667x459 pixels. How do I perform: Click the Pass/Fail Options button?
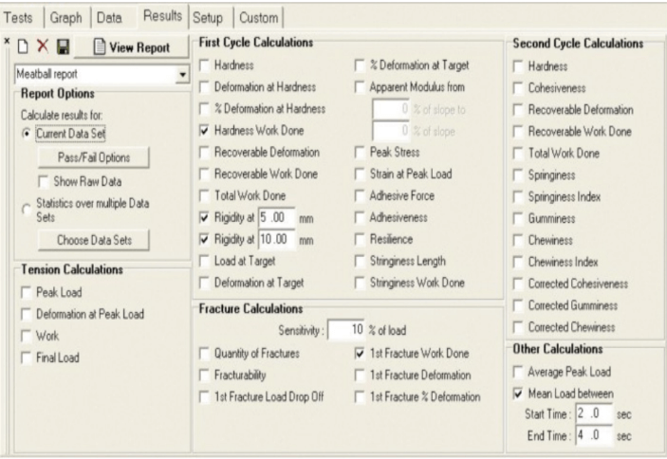pyautogui.click(x=95, y=156)
